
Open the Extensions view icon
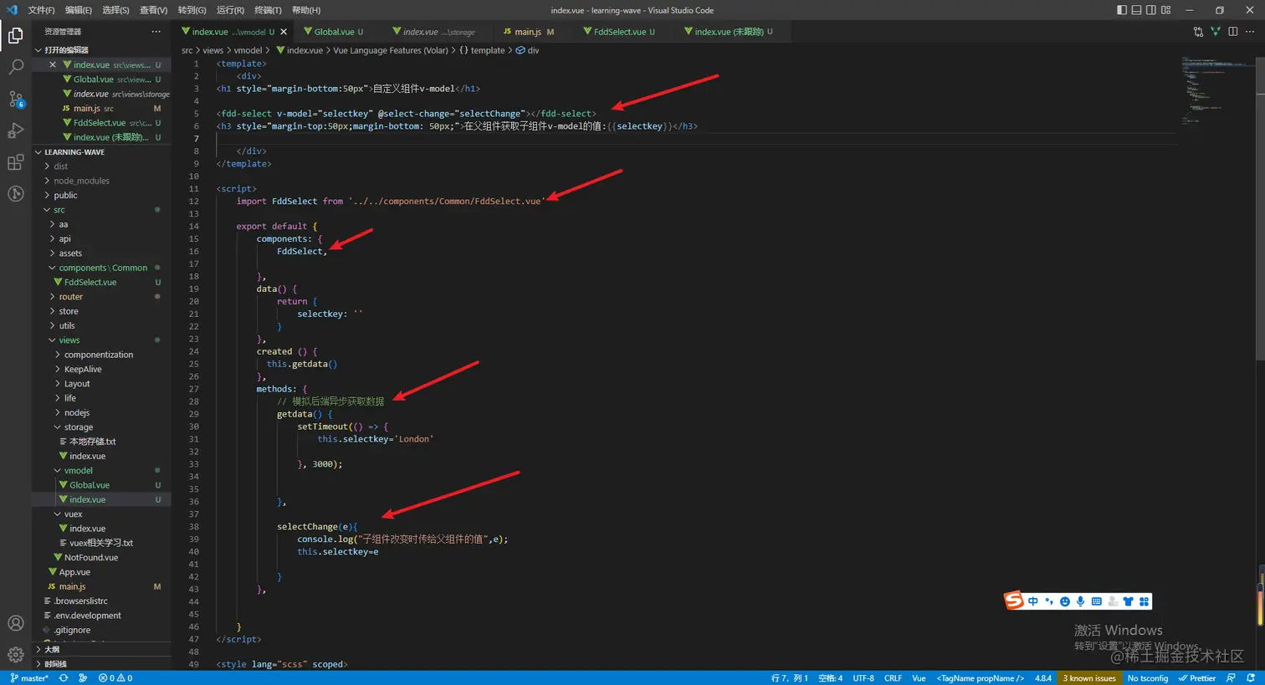[x=15, y=162]
